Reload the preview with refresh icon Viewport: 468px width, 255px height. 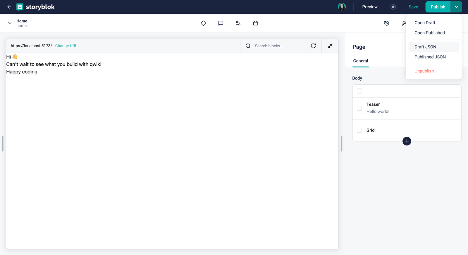click(x=313, y=46)
